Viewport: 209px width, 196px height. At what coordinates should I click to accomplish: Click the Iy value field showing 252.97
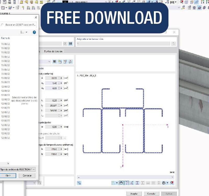[51, 105]
